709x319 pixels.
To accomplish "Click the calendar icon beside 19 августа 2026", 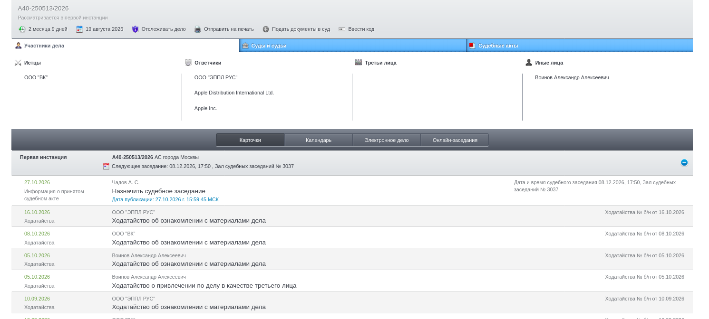I will click(79, 29).
